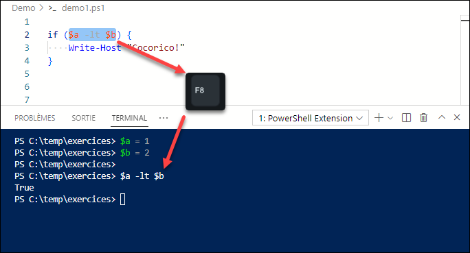The height and width of the screenshot is (253, 470).
Task: Open the split terminal icon
Action: click(407, 118)
